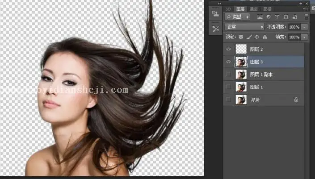Viewport: 315px width, 179px height.
Task: Show 图层 1 visibility box
Action: tap(228, 87)
